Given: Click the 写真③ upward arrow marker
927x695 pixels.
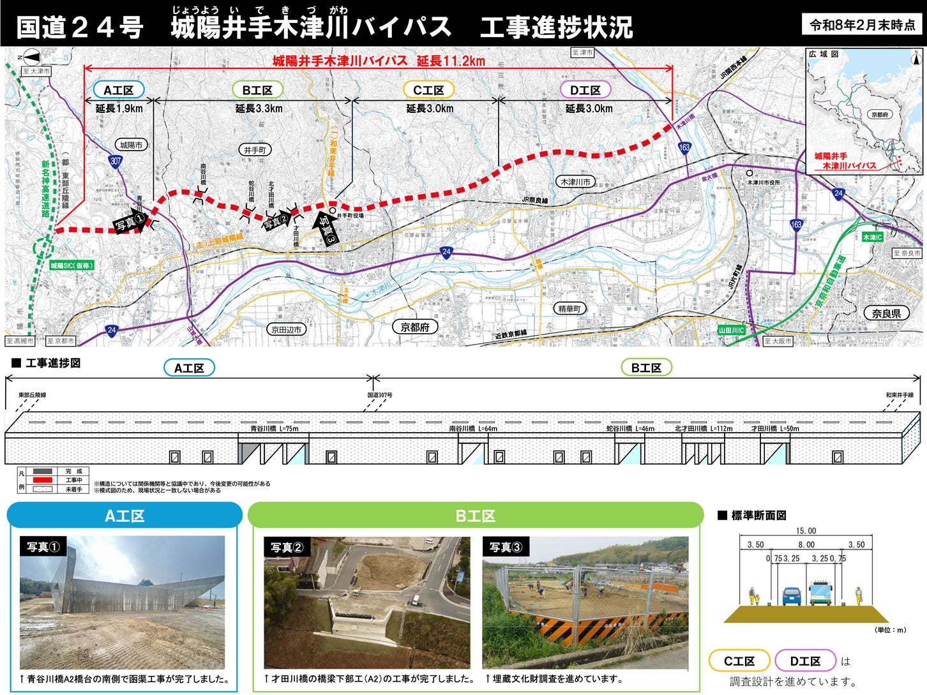Looking at the screenshot, I should (x=326, y=230).
